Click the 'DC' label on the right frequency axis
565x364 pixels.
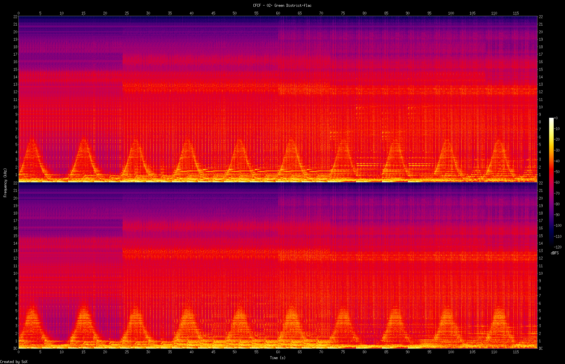pos(541,348)
